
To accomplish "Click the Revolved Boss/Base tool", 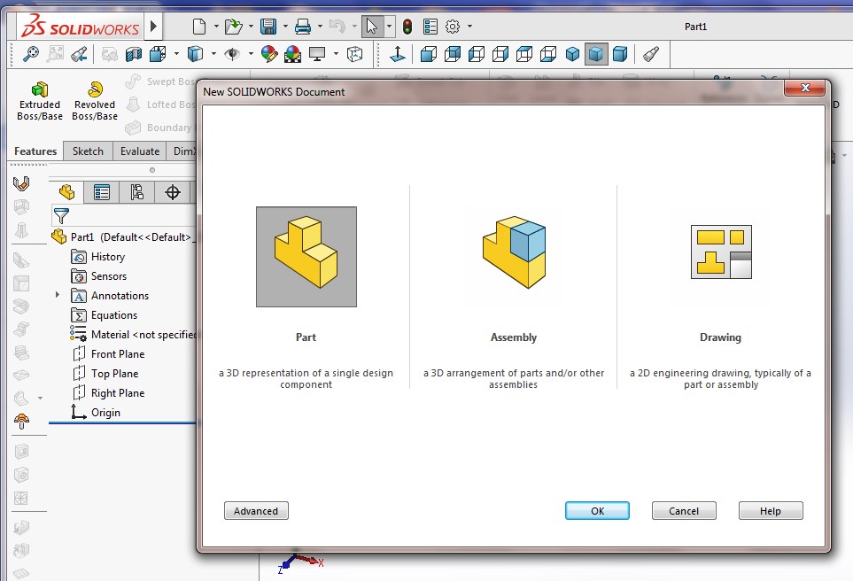I will click(x=95, y=101).
